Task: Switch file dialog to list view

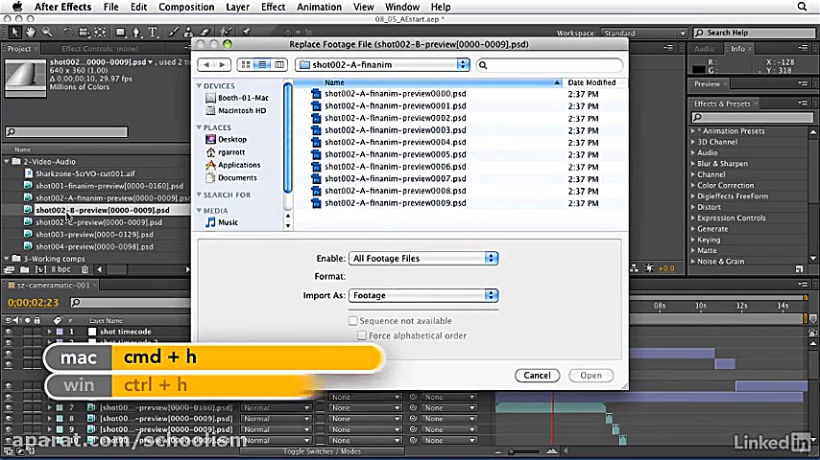Action: tap(262, 65)
